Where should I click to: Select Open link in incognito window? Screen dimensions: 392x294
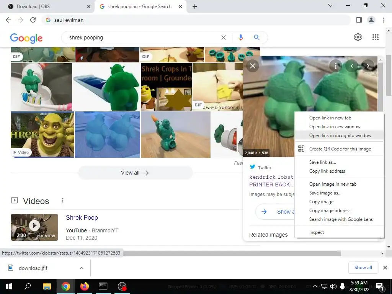click(339, 135)
